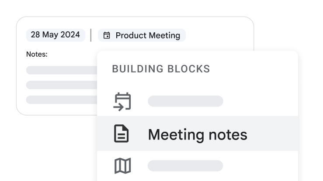
Task: Click the Notes: label
Action: click(37, 55)
